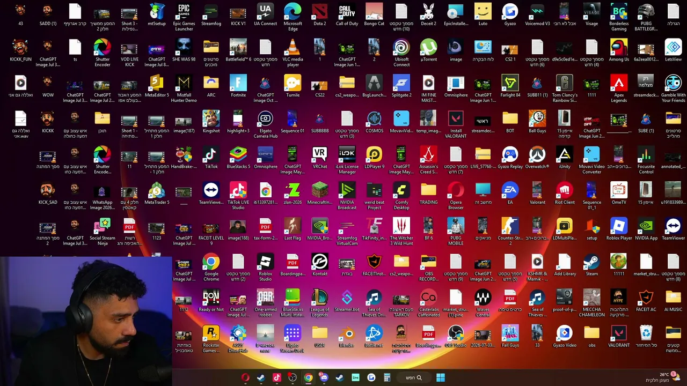Viewport: 687px width, 386px height.
Task: Click the Battle.net desktop icon
Action: (374, 337)
